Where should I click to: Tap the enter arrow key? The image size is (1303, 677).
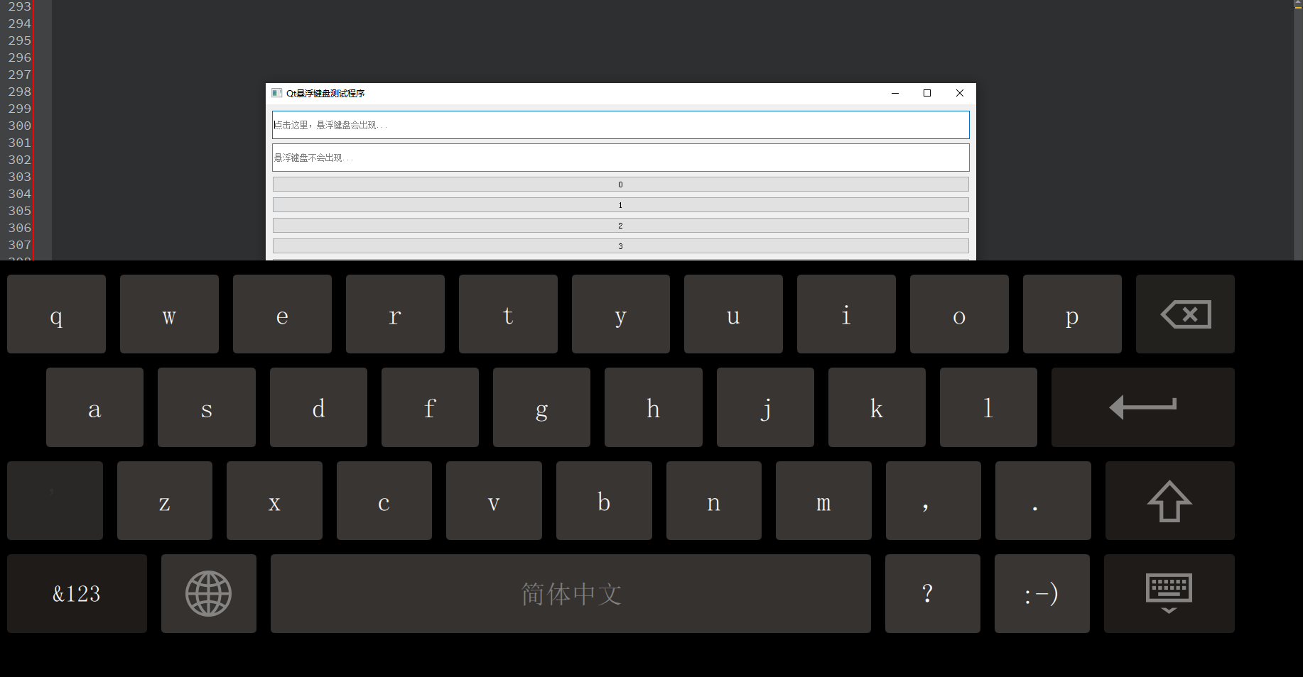pyautogui.click(x=1143, y=407)
